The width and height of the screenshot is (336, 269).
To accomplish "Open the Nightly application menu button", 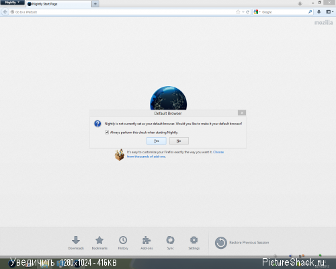I will (12, 3).
